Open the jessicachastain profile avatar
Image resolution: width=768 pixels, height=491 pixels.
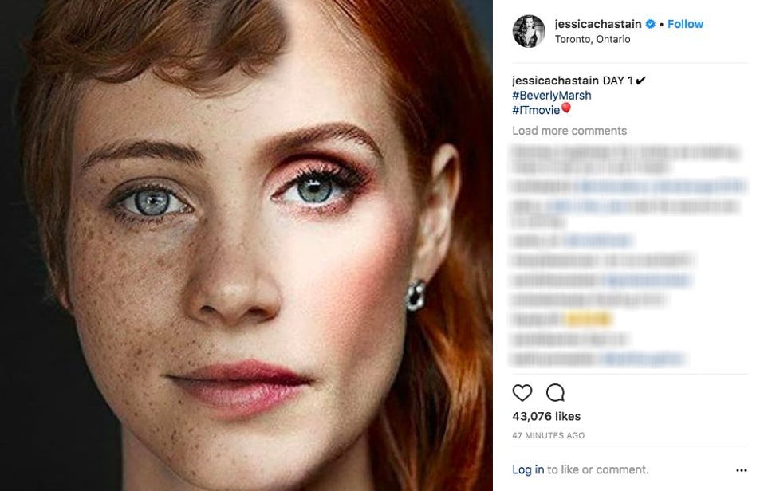(529, 31)
